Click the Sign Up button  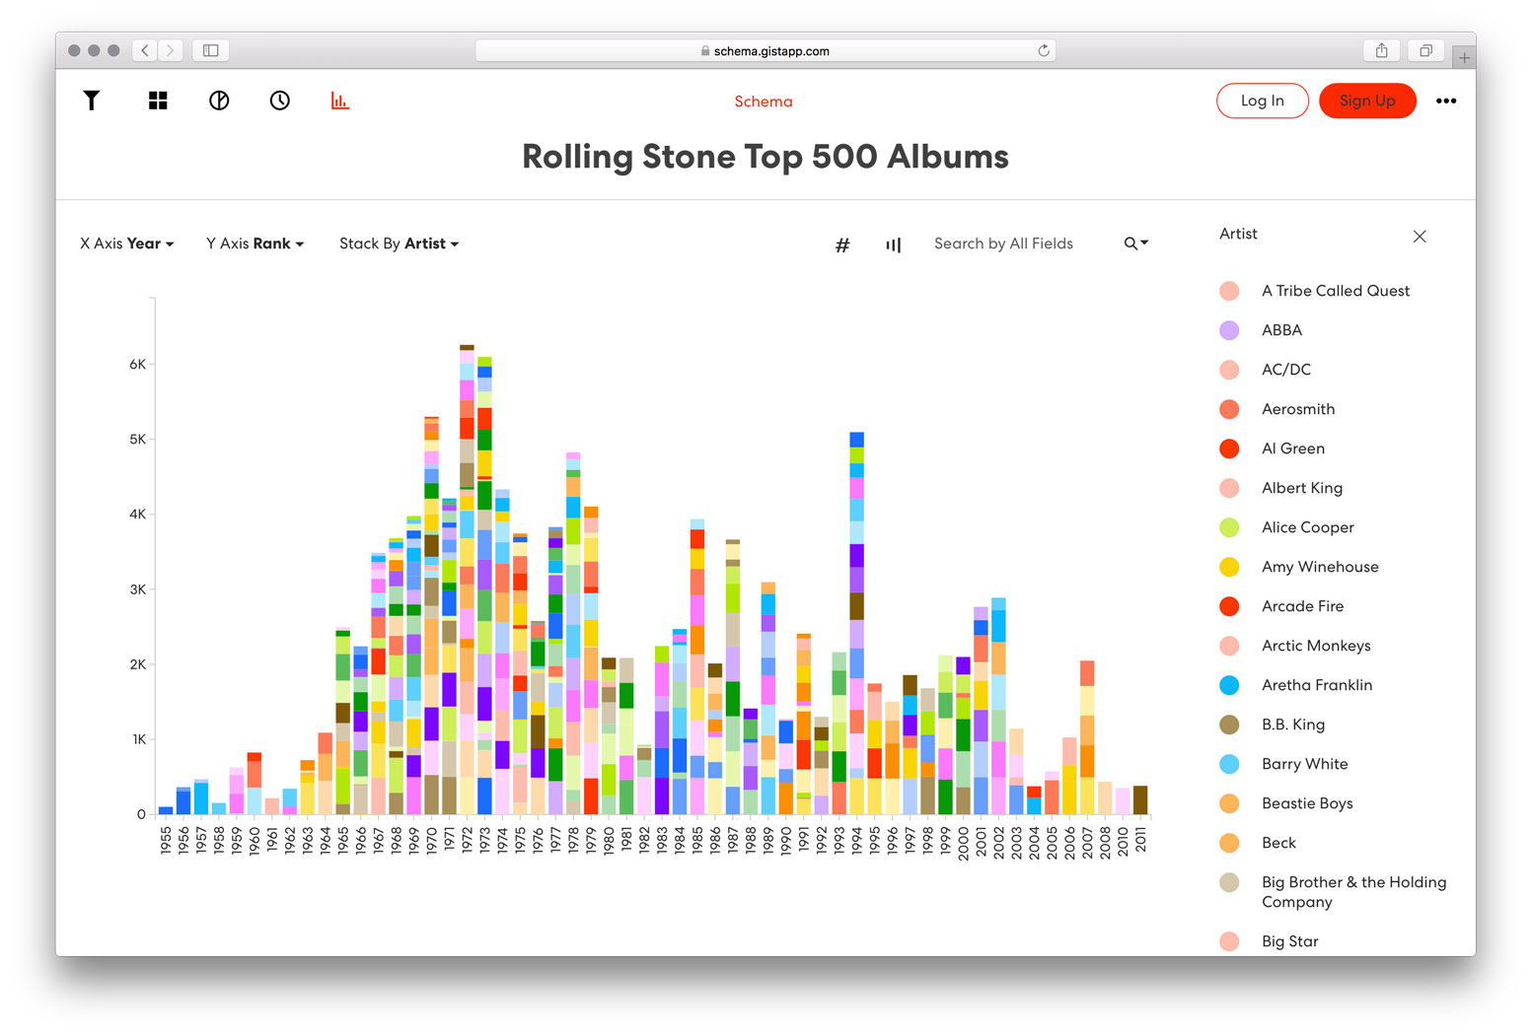pos(1367,101)
